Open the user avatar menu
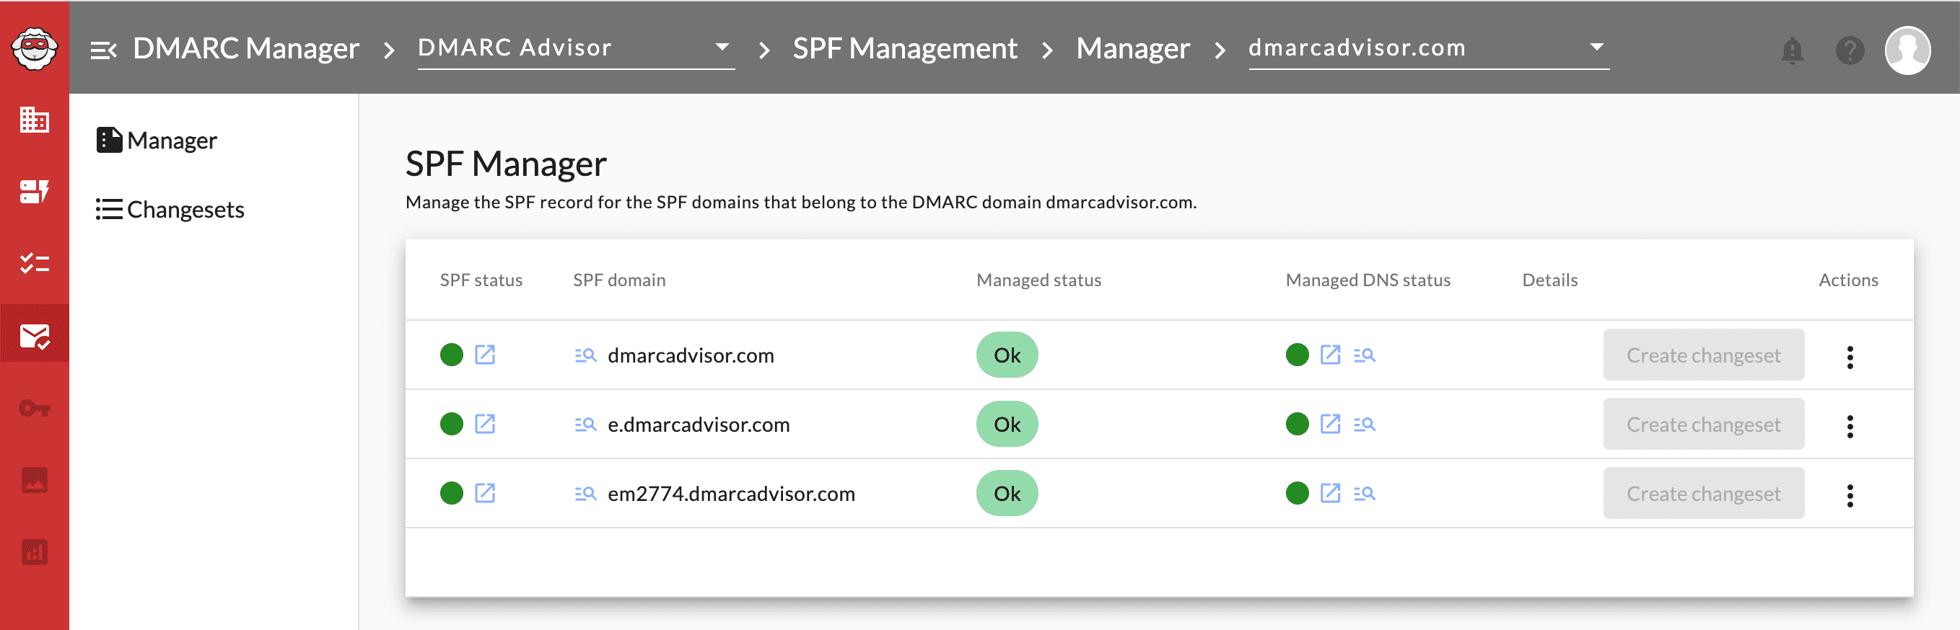Image resolution: width=1960 pixels, height=630 pixels. point(1907,50)
